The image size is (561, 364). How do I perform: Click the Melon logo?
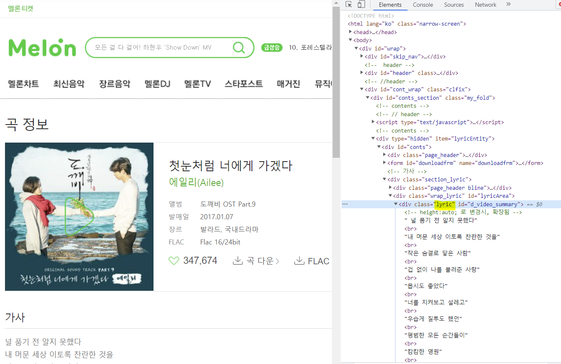(x=42, y=47)
